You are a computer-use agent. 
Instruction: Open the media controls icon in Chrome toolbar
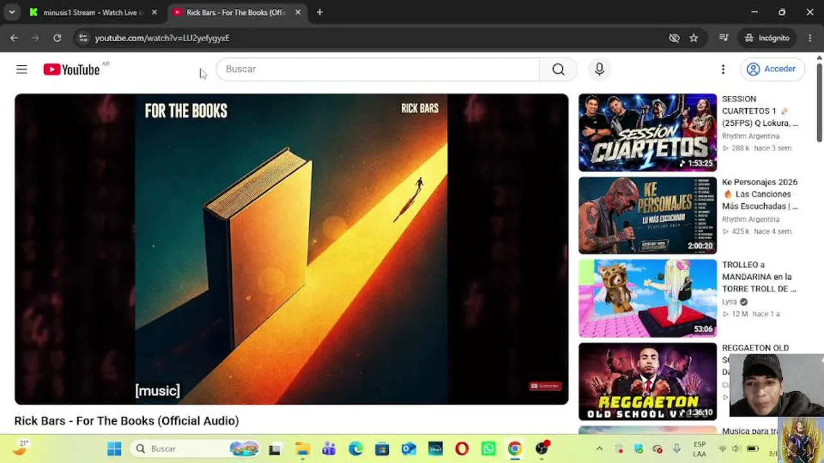pos(724,38)
